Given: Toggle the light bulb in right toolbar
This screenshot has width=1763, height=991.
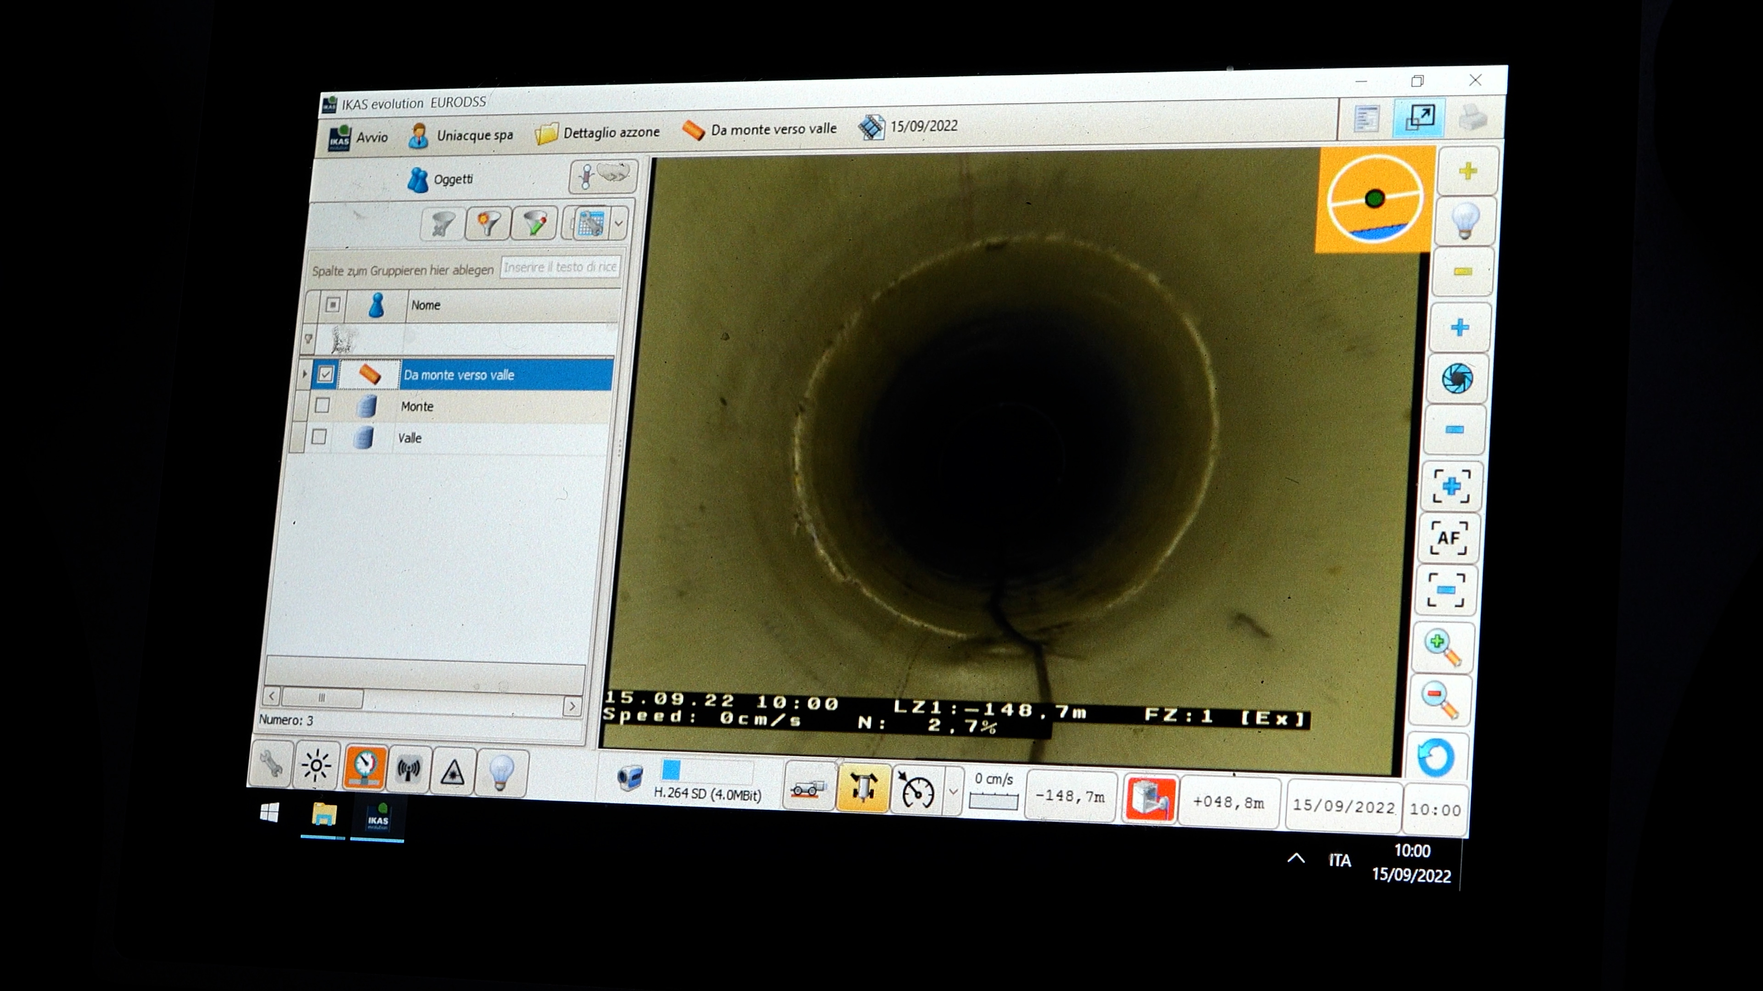Looking at the screenshot, I should tap(1465, 221).
